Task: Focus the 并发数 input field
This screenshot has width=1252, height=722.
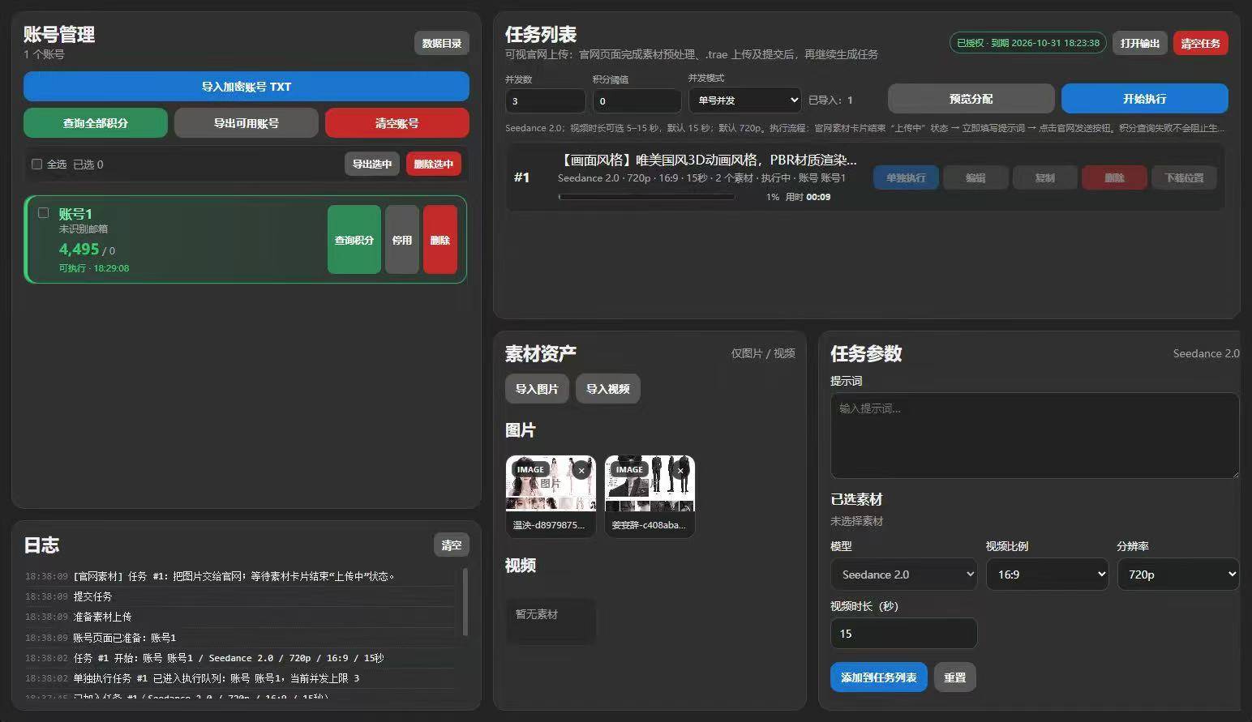Action: [x=545, y=101]
